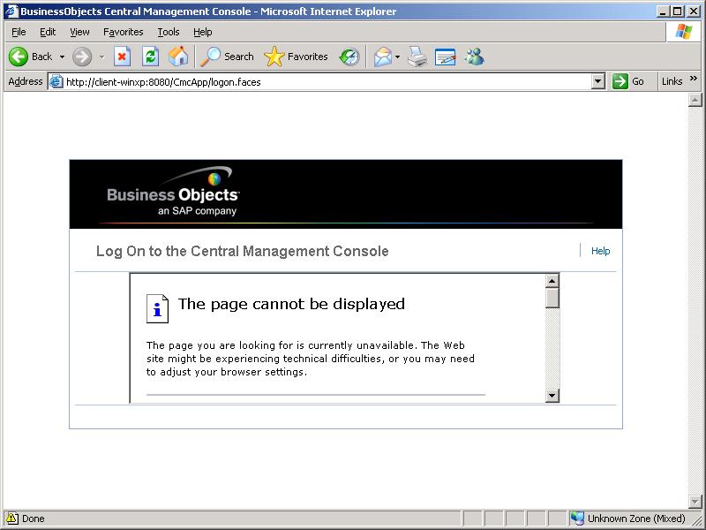Viewport: 706px width, 530px height.
Task: Click the Forward navigation arrow icon
Action: [82, 57]
